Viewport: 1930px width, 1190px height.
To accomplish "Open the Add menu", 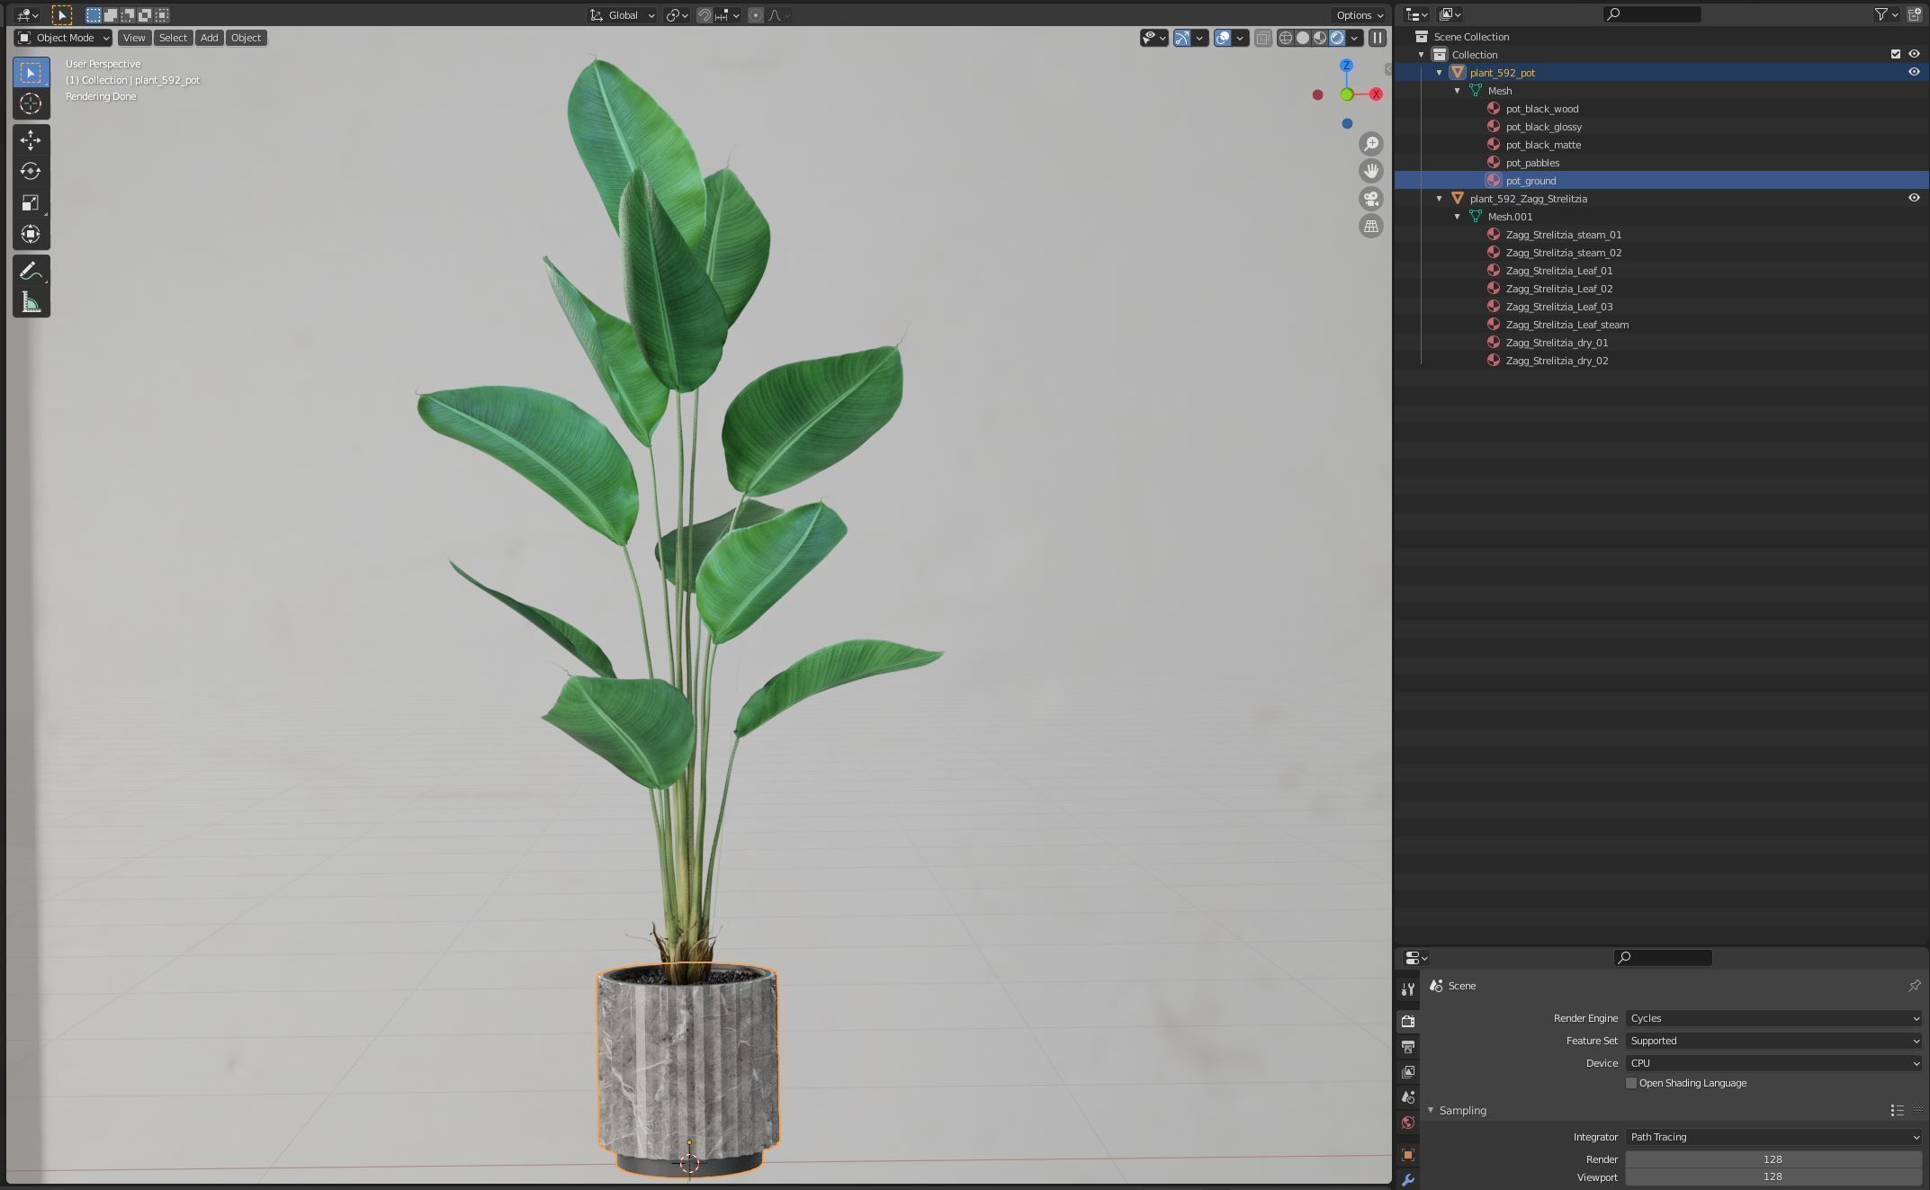I will pyautogui.click(x=209, y=38).
